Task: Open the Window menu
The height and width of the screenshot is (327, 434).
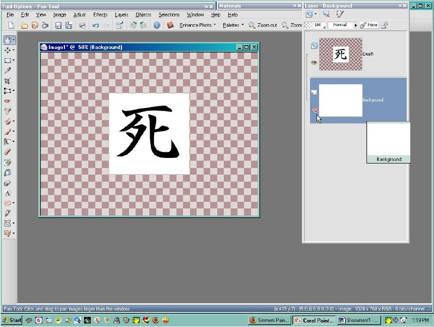Action: pyautogui.click(x=195, y=15)
